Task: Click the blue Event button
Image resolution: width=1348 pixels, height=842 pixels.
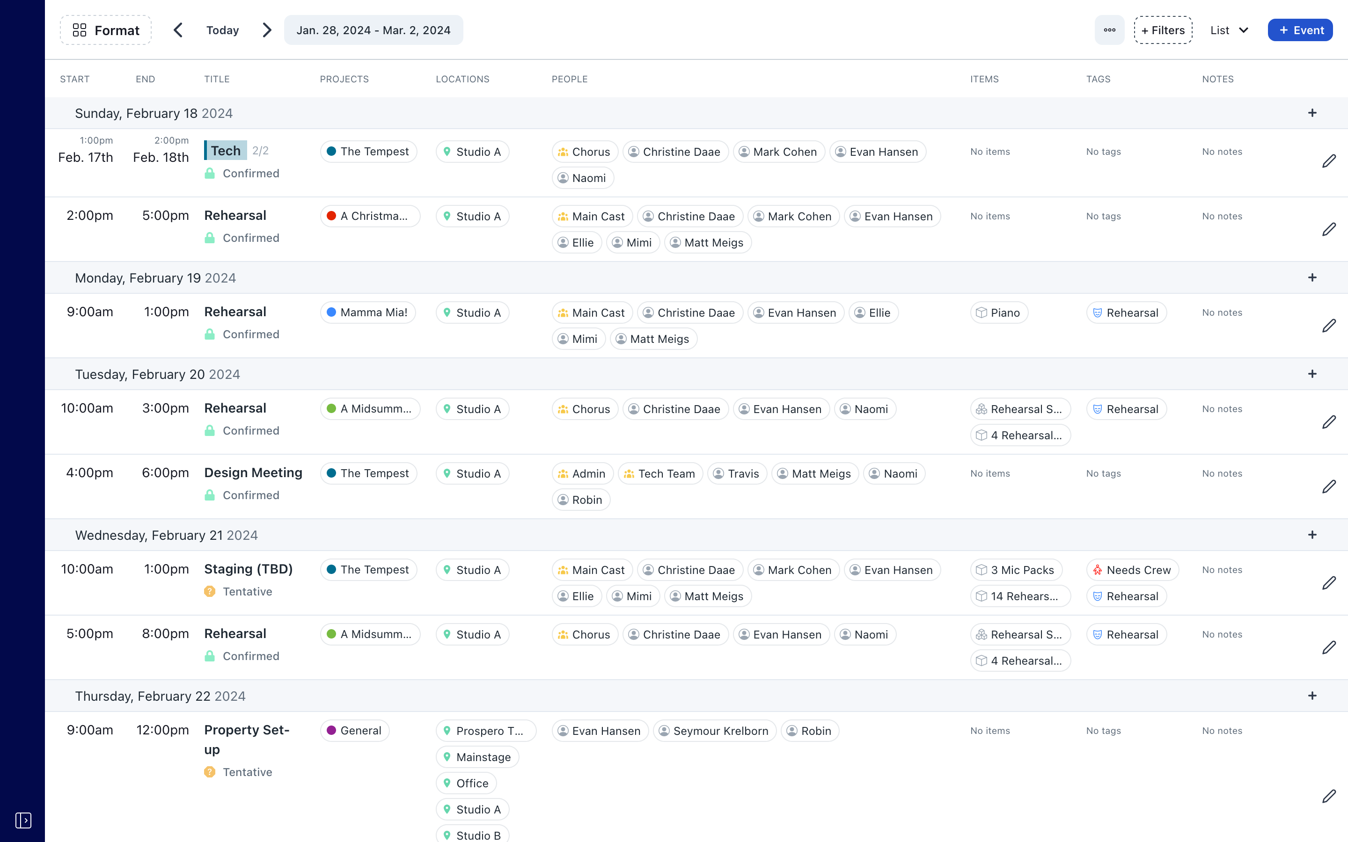Action: pos(1299,30)
